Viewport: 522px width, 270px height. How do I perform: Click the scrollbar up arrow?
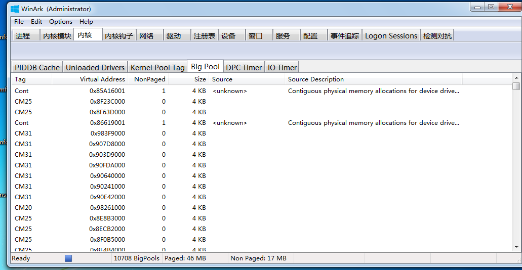(516, 77)
